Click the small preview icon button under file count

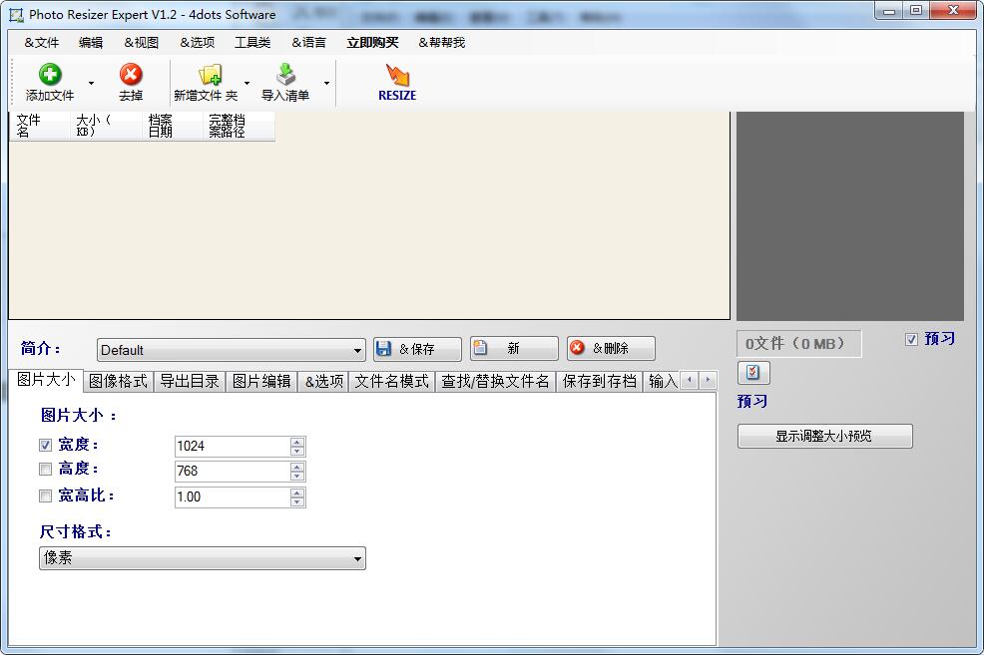click(x=753, y=372)
